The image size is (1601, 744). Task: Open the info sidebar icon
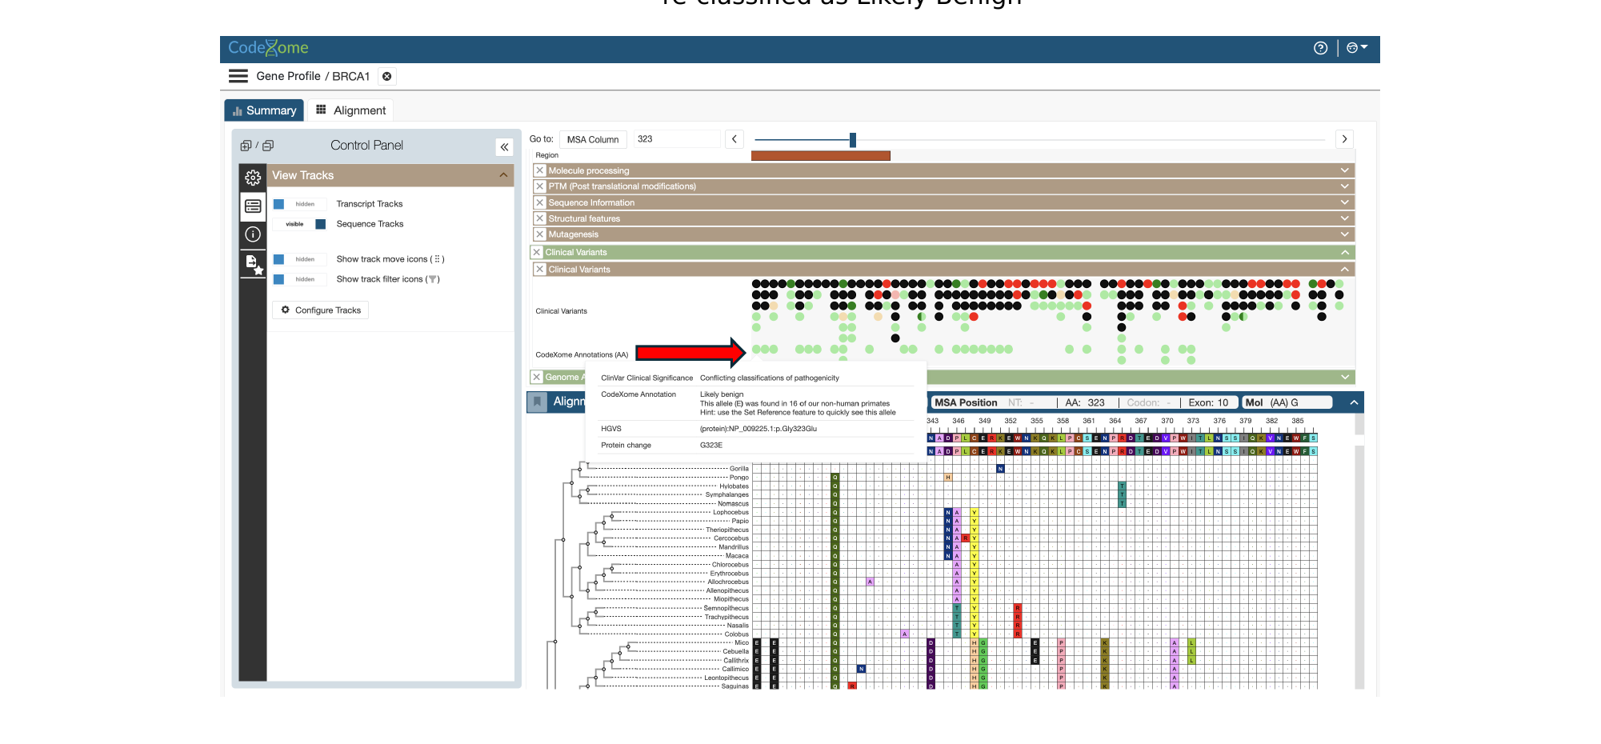[253, 234]
